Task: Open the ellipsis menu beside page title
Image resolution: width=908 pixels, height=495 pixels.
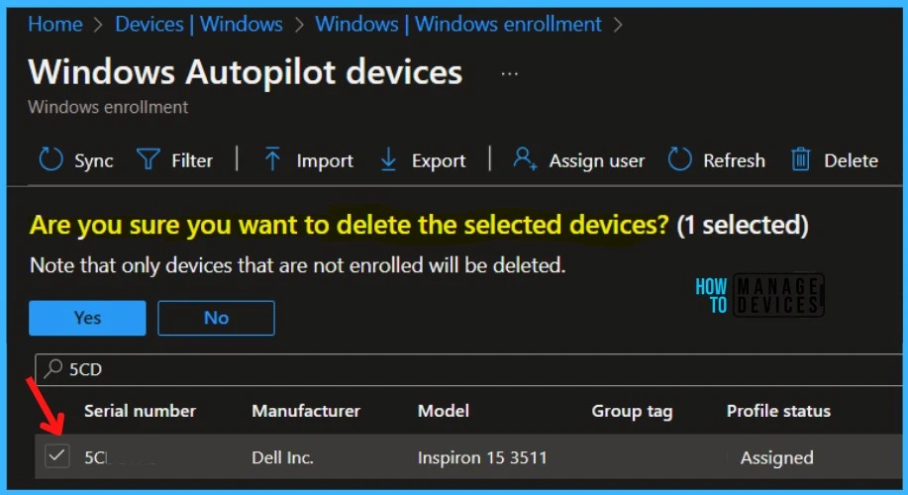Action: click(510, 74)
